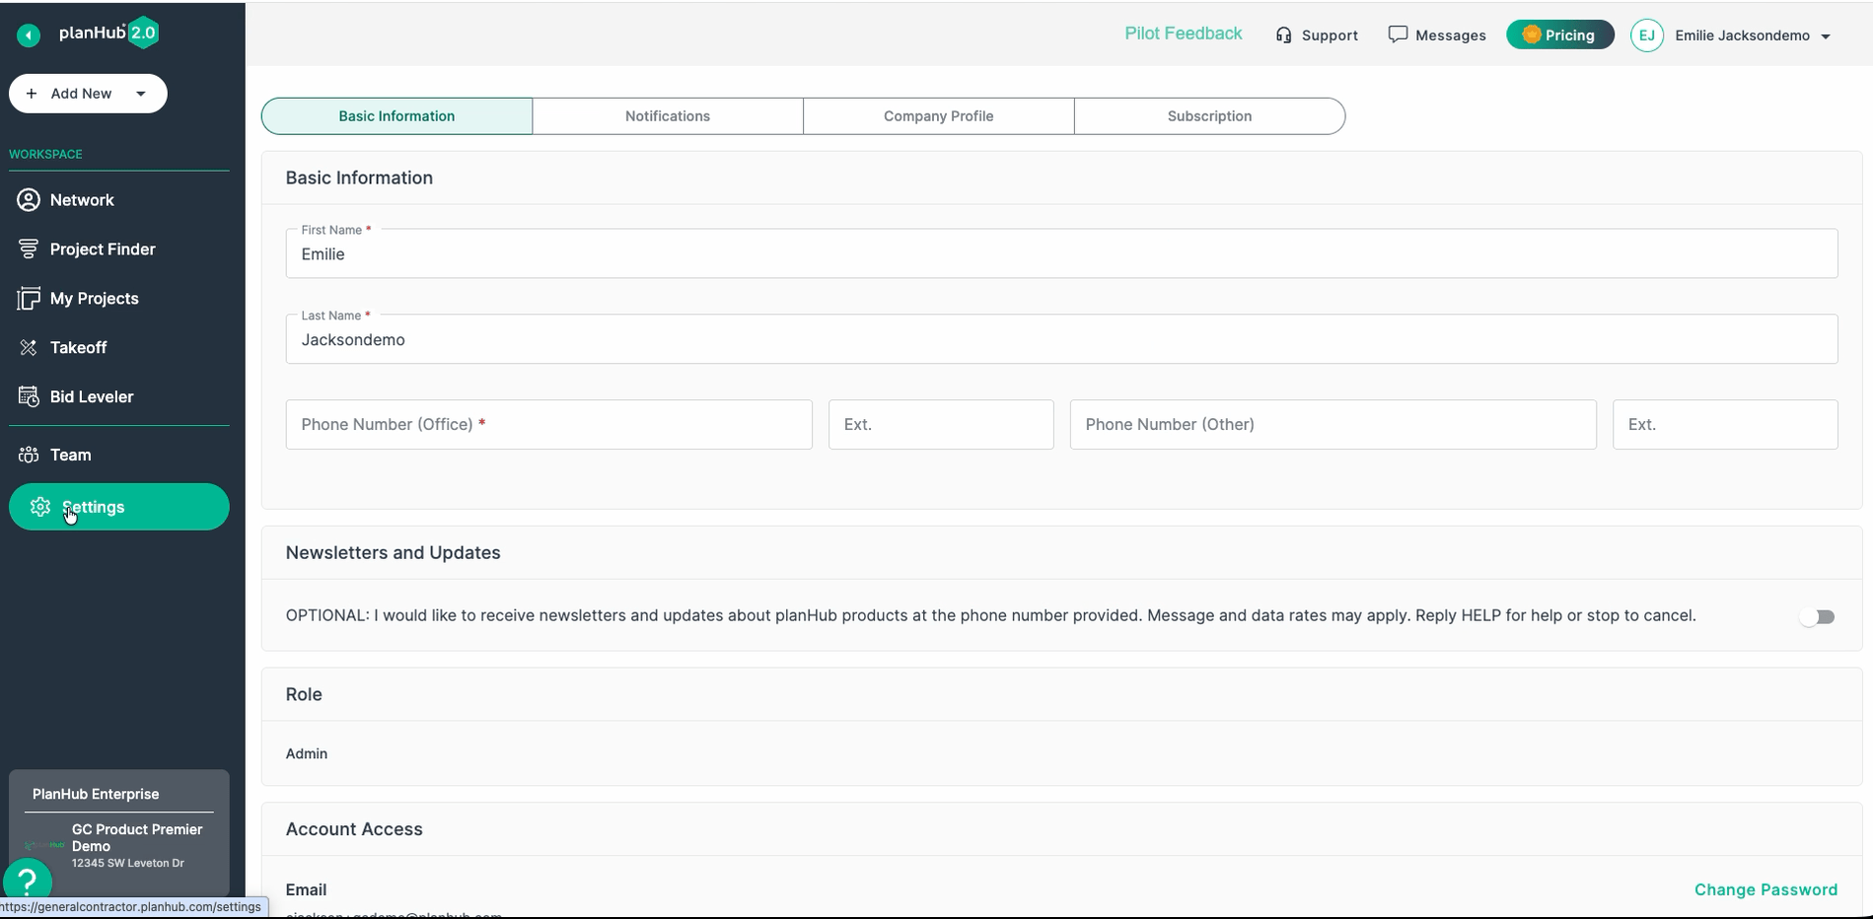Collapse the sidebar with the arrow icon
The height and width of the screenshot is (919, 1873).
pyautogui.click(x=29, y=35)
